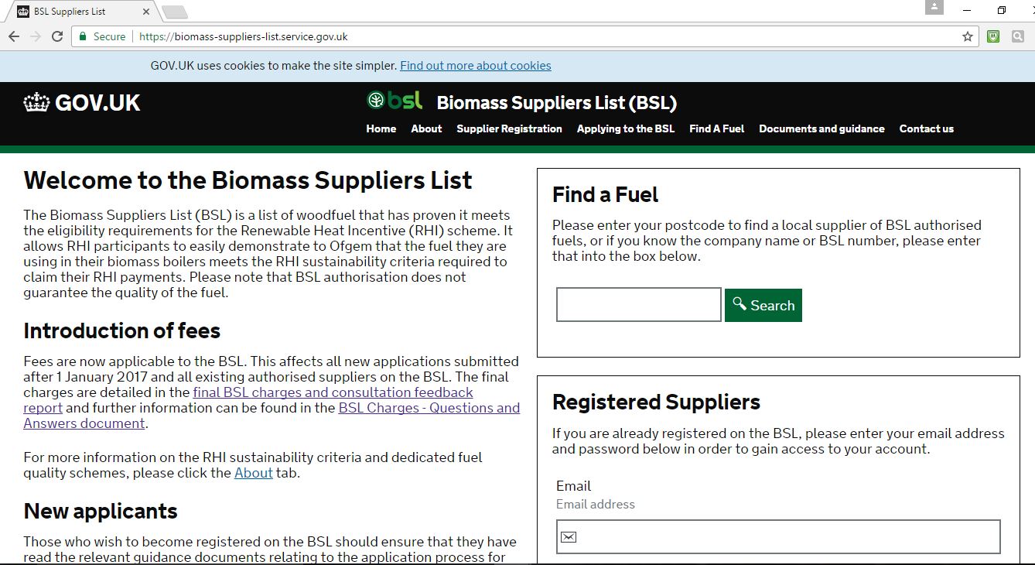Viewport: 1035px width, 565px height.
Task: Follow the Find out more about cookies link
Action: 476,66
